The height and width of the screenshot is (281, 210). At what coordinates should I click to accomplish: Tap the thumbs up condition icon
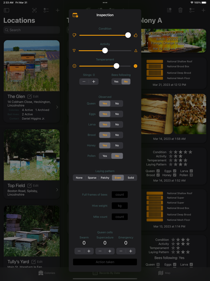[136, 35]
